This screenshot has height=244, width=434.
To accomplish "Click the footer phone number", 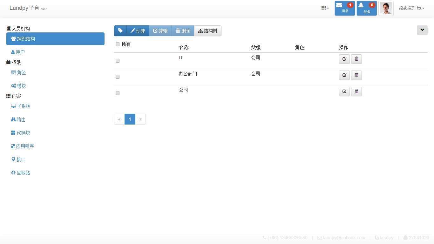I will coord(285,238).
